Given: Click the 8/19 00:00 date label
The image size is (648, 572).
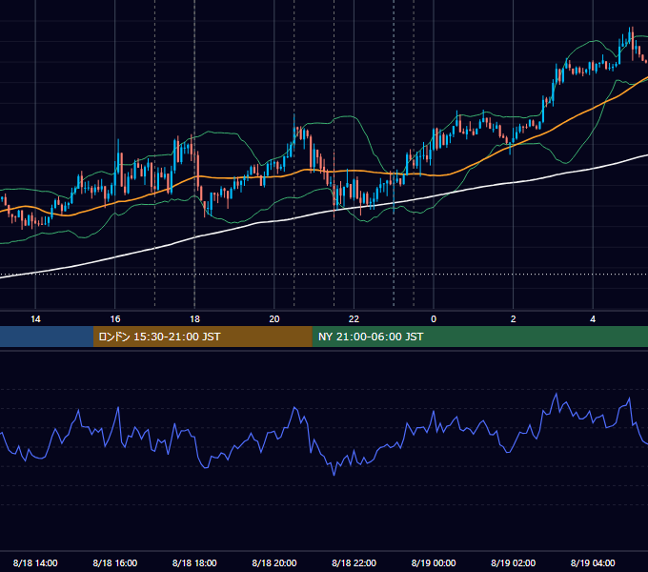Looking at the screenshot, I should 434,562.
